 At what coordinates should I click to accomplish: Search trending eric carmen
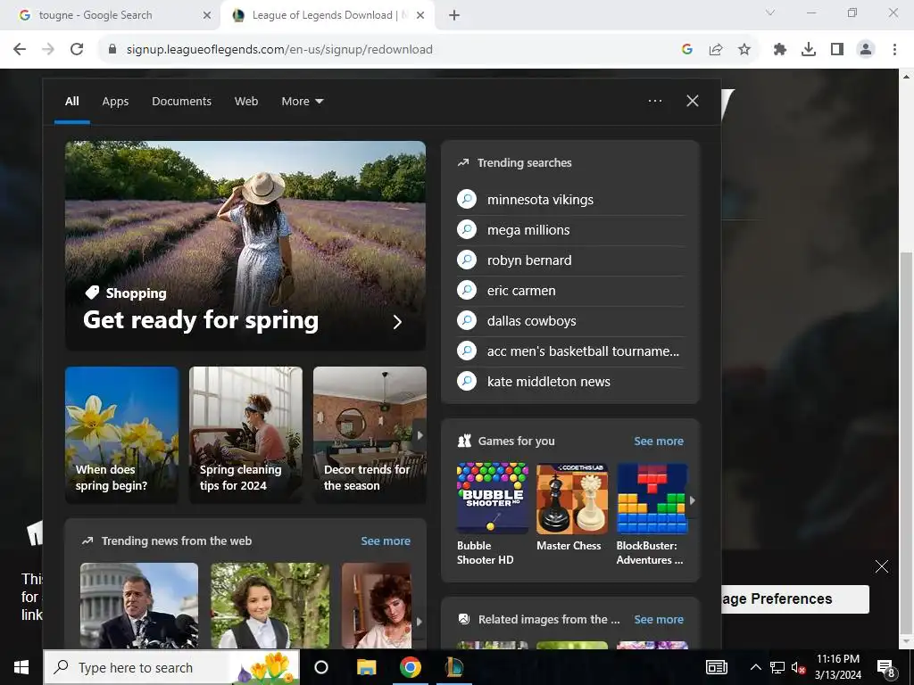click(571, 291)
